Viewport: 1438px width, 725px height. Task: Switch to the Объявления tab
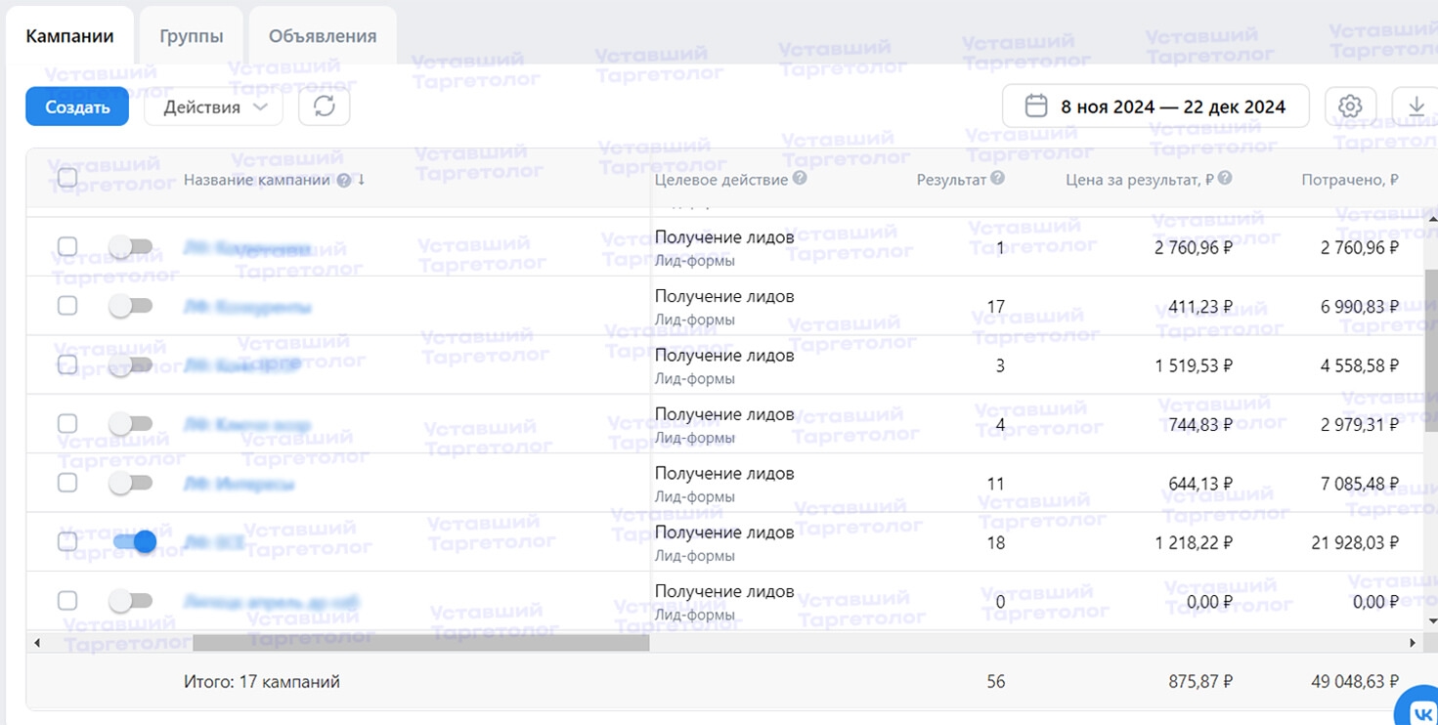(323, 36)
